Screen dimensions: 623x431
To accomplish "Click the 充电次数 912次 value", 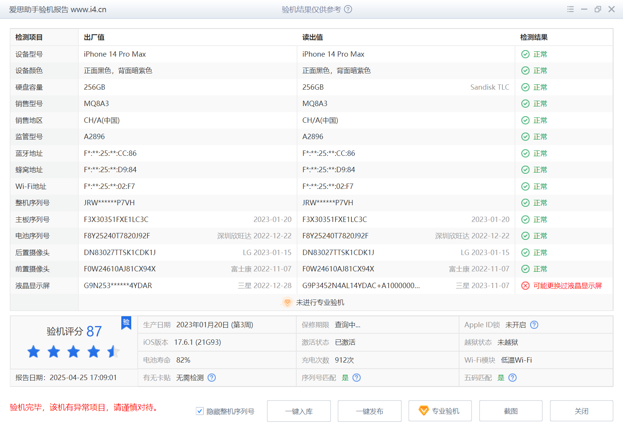I will coord(344,360).
